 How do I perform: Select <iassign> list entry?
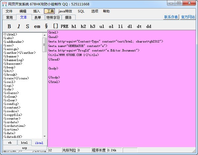click(x=11, y=49)
